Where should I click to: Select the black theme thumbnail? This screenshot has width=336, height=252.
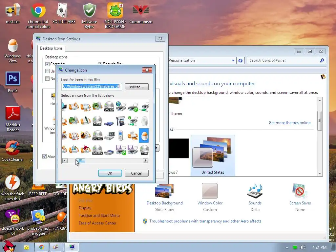point(178,148)
